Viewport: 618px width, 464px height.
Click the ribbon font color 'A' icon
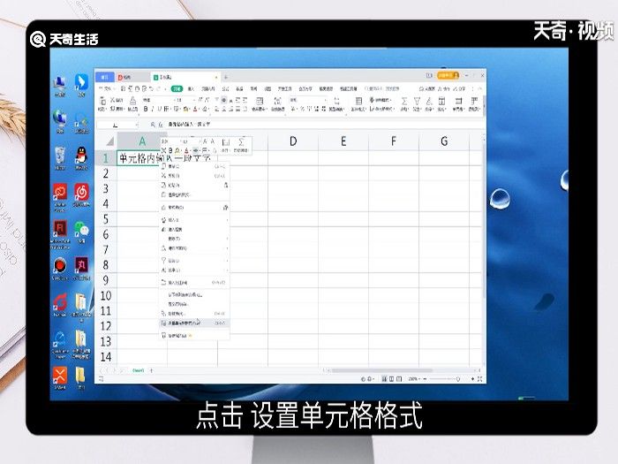click(x=195, y=109)
